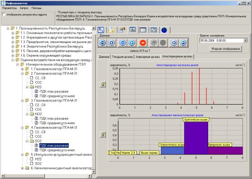The width and height of the screenshot is (252, 179).
Task: Expand 1.1. Основные показатели node
Action: click(x=13, y=33)
